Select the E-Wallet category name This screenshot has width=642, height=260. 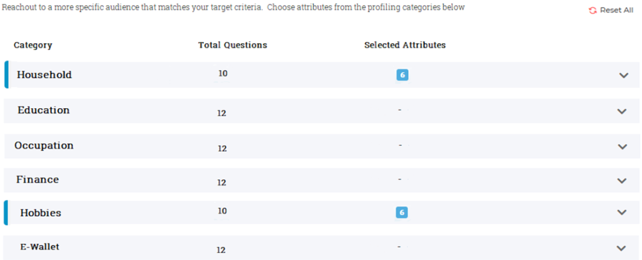(40, 247)
